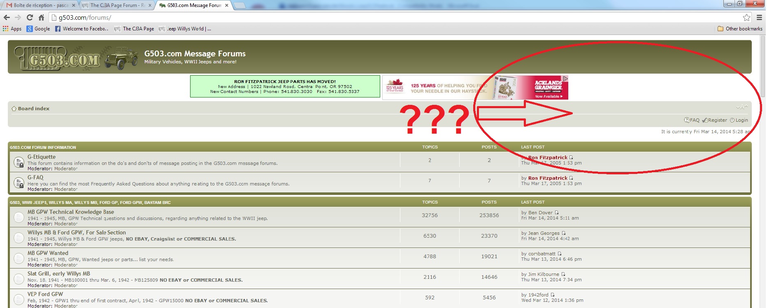Viewport: 767px width, 308px height.
Task: Reload the page with refresh icon
Action: [x=30, y=17]
